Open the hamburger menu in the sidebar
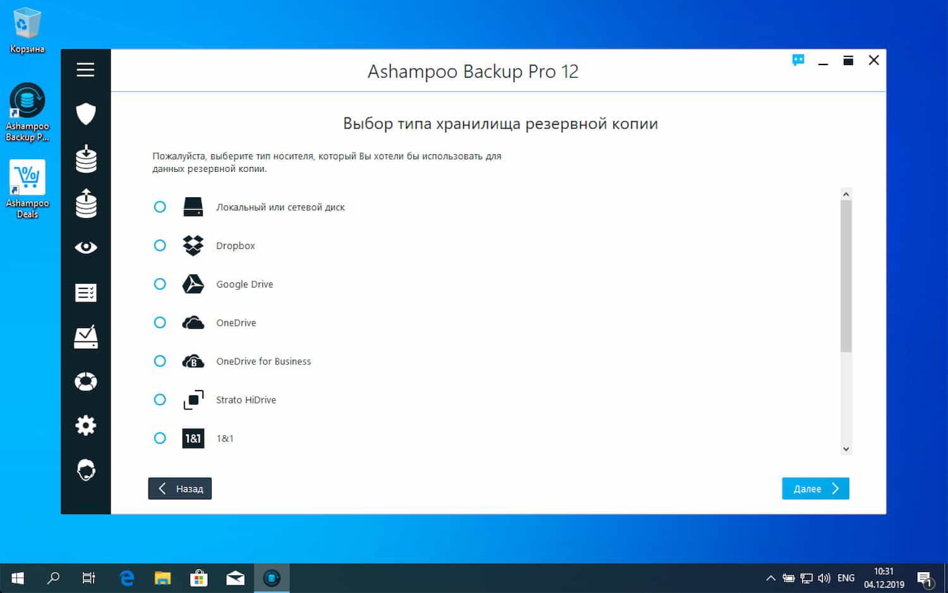Screen dimensions: 948x593 85,70
